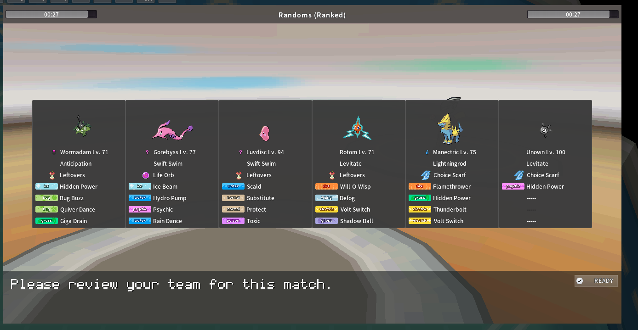The width and height of the screenshot is (638, 330).
Task: Click Gorebyss's Life Orb item icon
Action: tap(146, 175)
